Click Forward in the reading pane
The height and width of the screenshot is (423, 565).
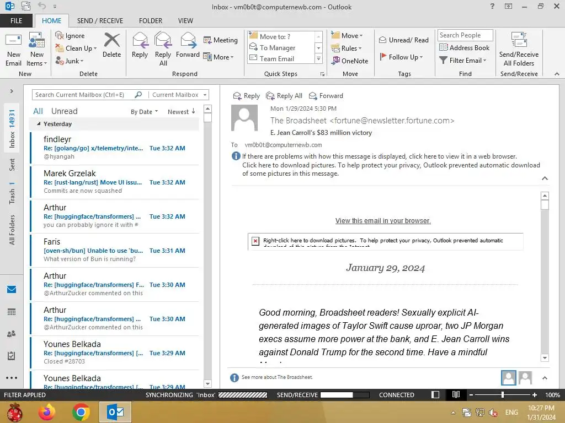(326, 96)
